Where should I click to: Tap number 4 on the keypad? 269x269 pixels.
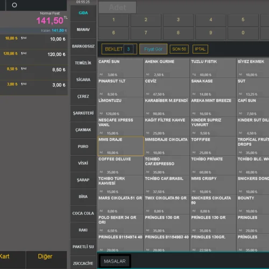click(211, 20)
